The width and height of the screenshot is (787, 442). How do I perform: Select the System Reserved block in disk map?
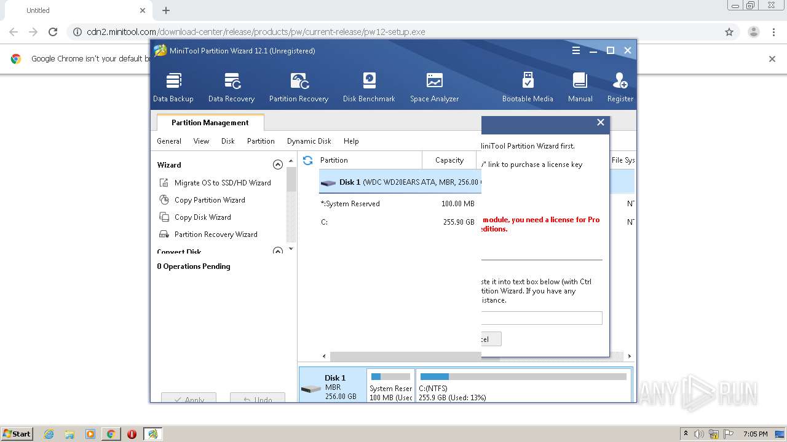(391, 386)
